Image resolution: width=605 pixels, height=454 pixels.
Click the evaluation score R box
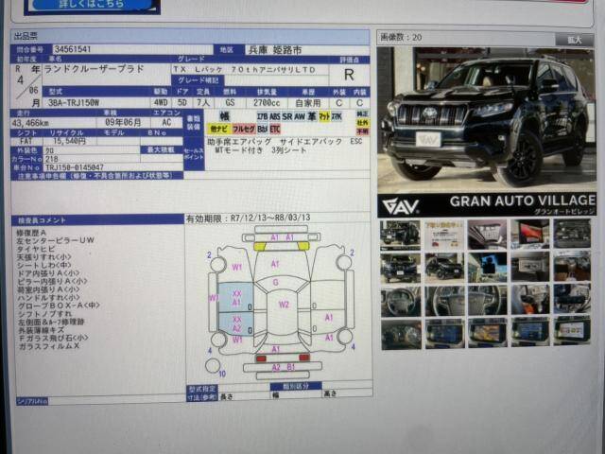[350, 73]
